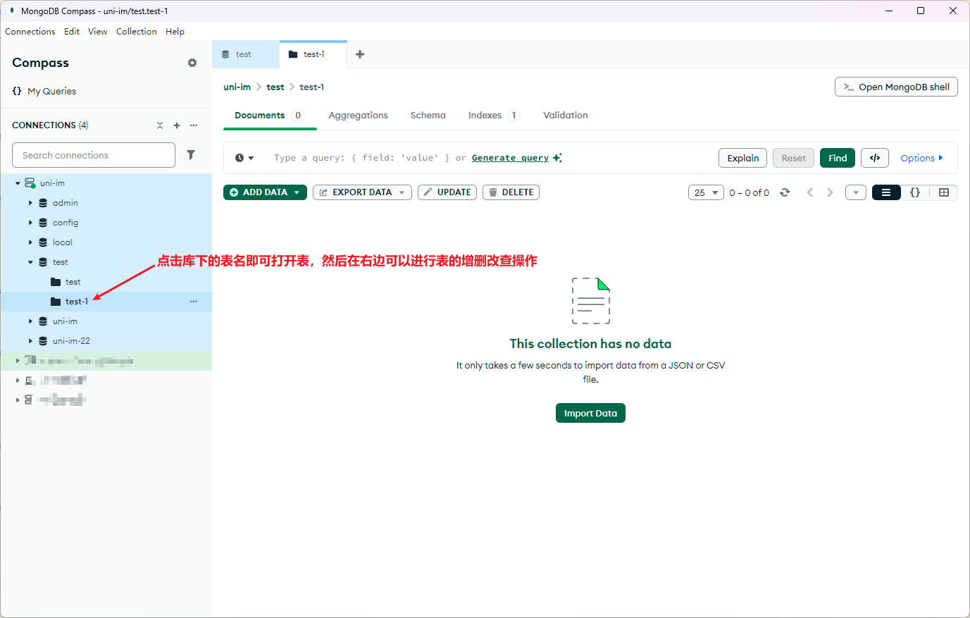Open Compass settings gear icon
The image size is (970, 618).
click(x=192, y=63)
